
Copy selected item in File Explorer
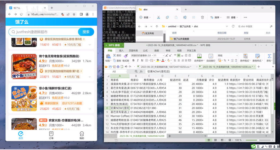coord(167,17)
